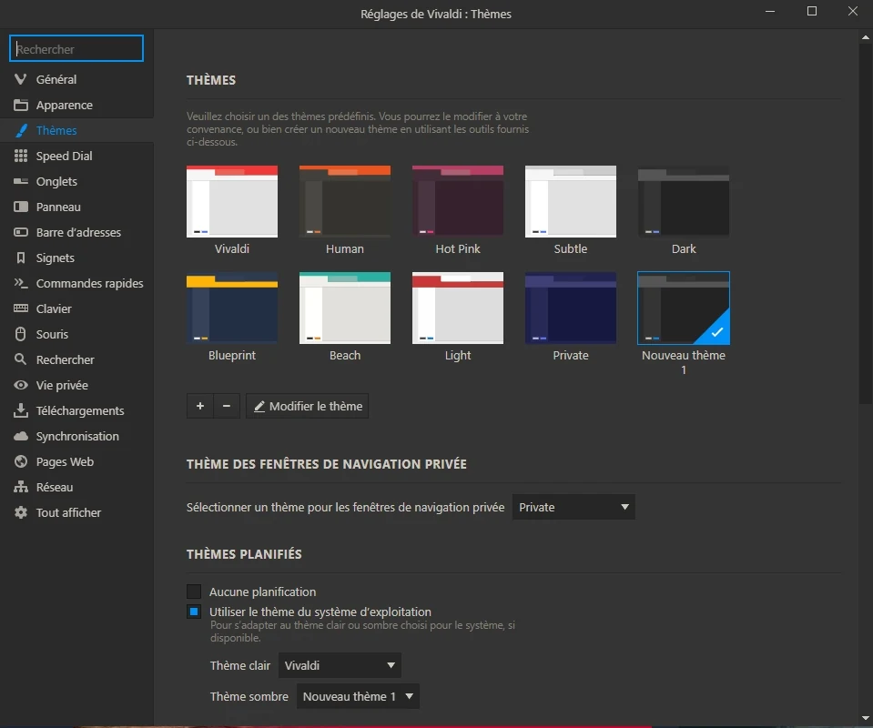
Task: Select the Subtle theme thumbnail
Action: click(571, 201)
